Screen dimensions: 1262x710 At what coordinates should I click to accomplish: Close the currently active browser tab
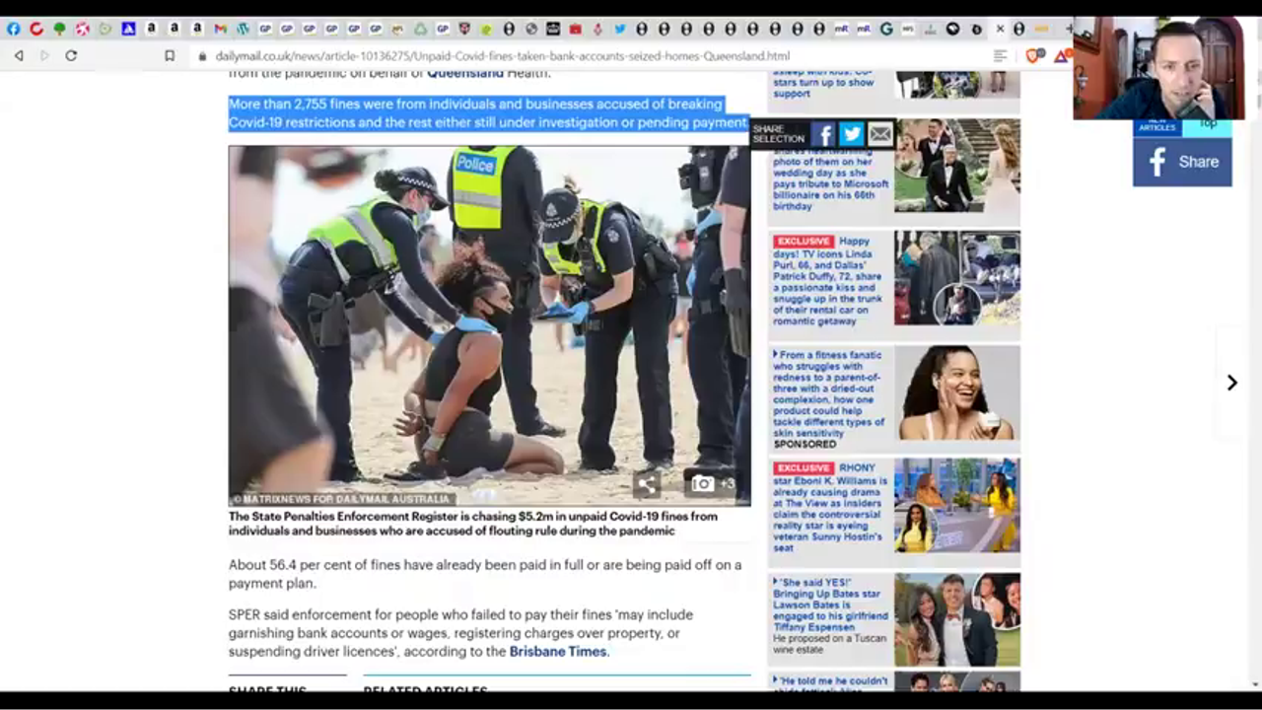pyautogui.click(x=1000, y=29)
